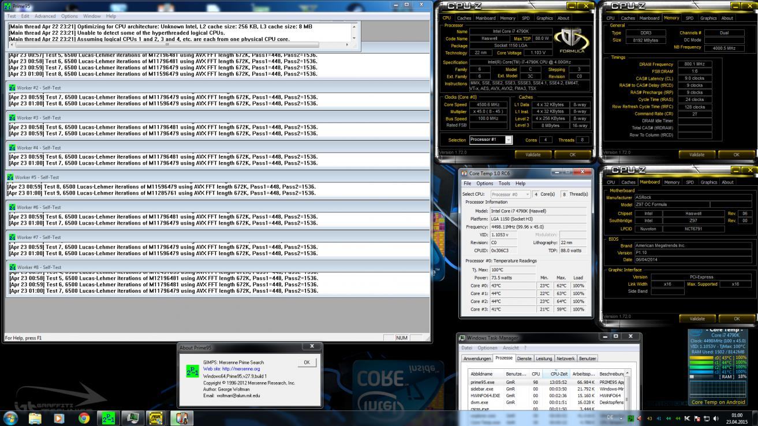Click Validate in CPU-Z motherboard window

pos(697,318)
